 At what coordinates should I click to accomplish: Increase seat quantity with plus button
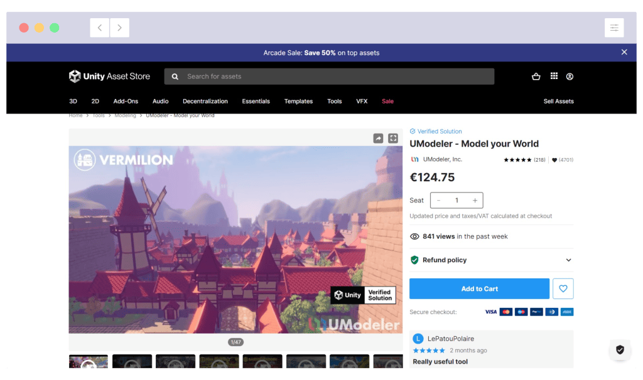click(475, 201)
